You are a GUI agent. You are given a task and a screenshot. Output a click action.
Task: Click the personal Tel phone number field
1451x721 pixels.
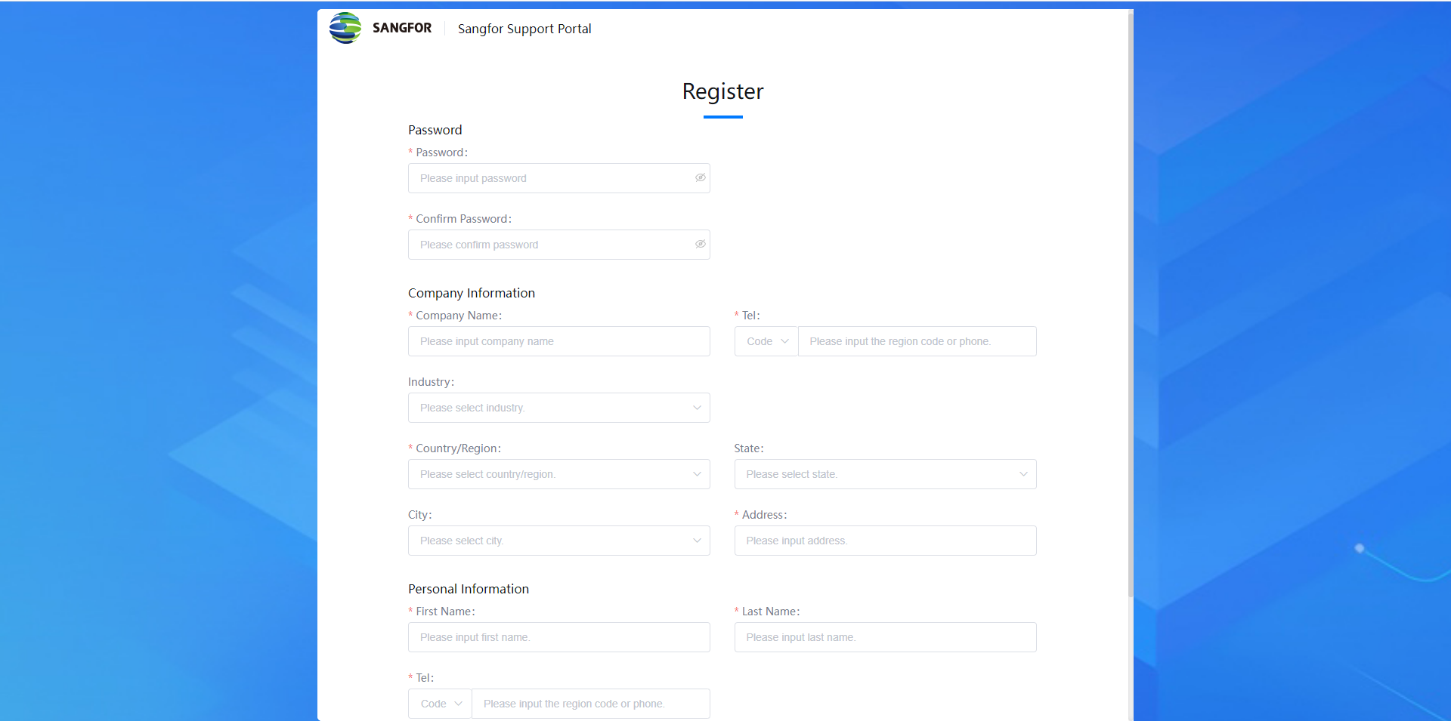point(590,704)
